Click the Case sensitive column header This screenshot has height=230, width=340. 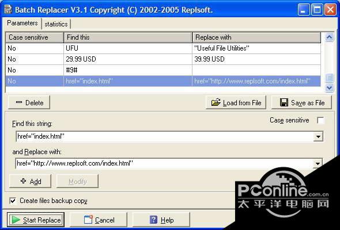point(35,37)
